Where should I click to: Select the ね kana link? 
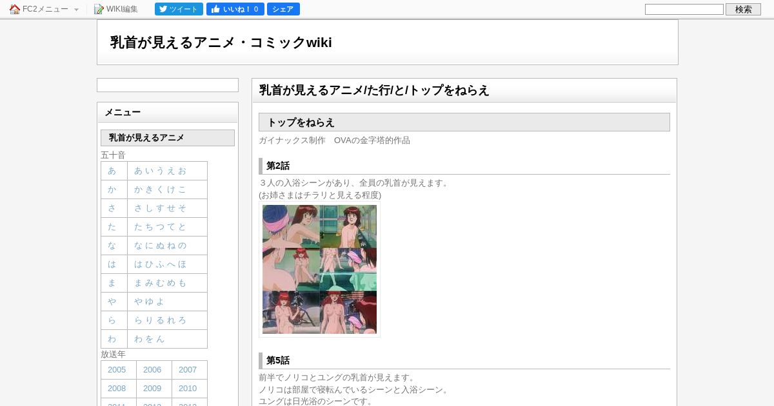171,246
